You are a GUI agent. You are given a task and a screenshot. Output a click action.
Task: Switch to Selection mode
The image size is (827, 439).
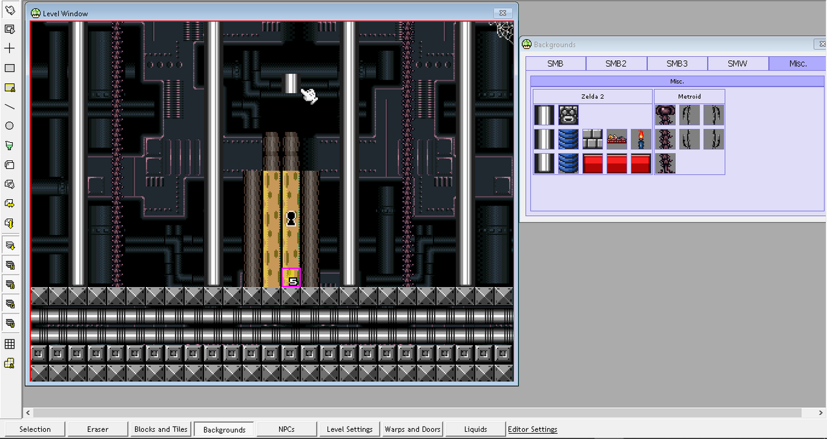pos(35,429)
